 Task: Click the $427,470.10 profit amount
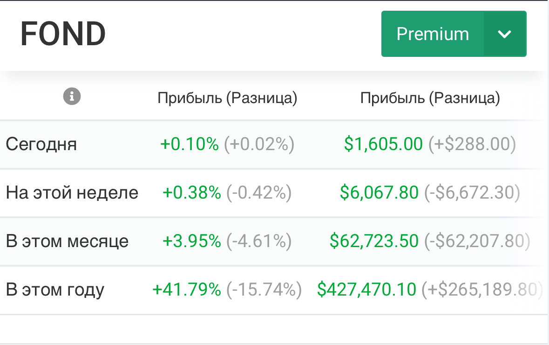(x=366, y=290)
